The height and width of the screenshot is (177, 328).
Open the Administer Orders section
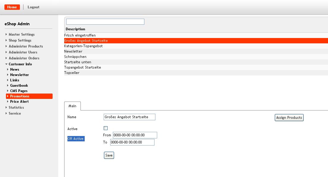pyautogui.click(x=24, y=58)
